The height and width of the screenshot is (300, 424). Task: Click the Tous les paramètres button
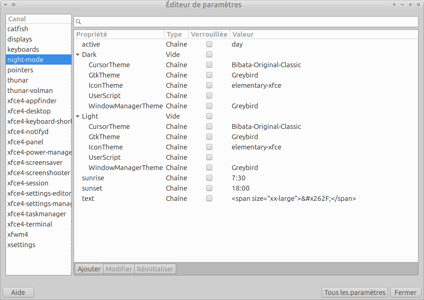click(x=355, y=292)
